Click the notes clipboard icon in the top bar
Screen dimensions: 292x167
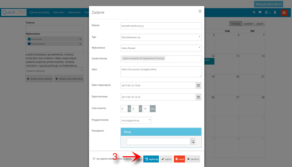pyautogui.click(x=267, y=12)
